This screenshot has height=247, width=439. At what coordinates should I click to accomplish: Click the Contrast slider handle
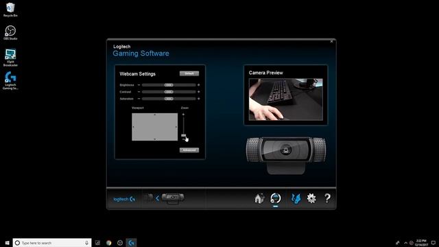click(x=169, y=92)
